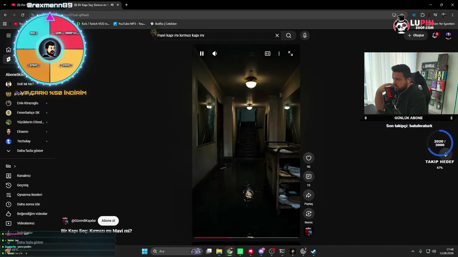Open ChatGPT from the taskbar
Image resolution: width=458 pixels, height=257 pixels.
point(303,251)
